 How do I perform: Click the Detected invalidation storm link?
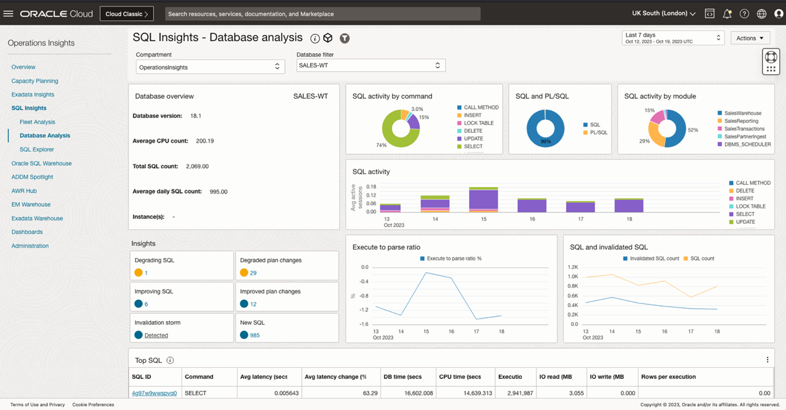pos(156,335)
